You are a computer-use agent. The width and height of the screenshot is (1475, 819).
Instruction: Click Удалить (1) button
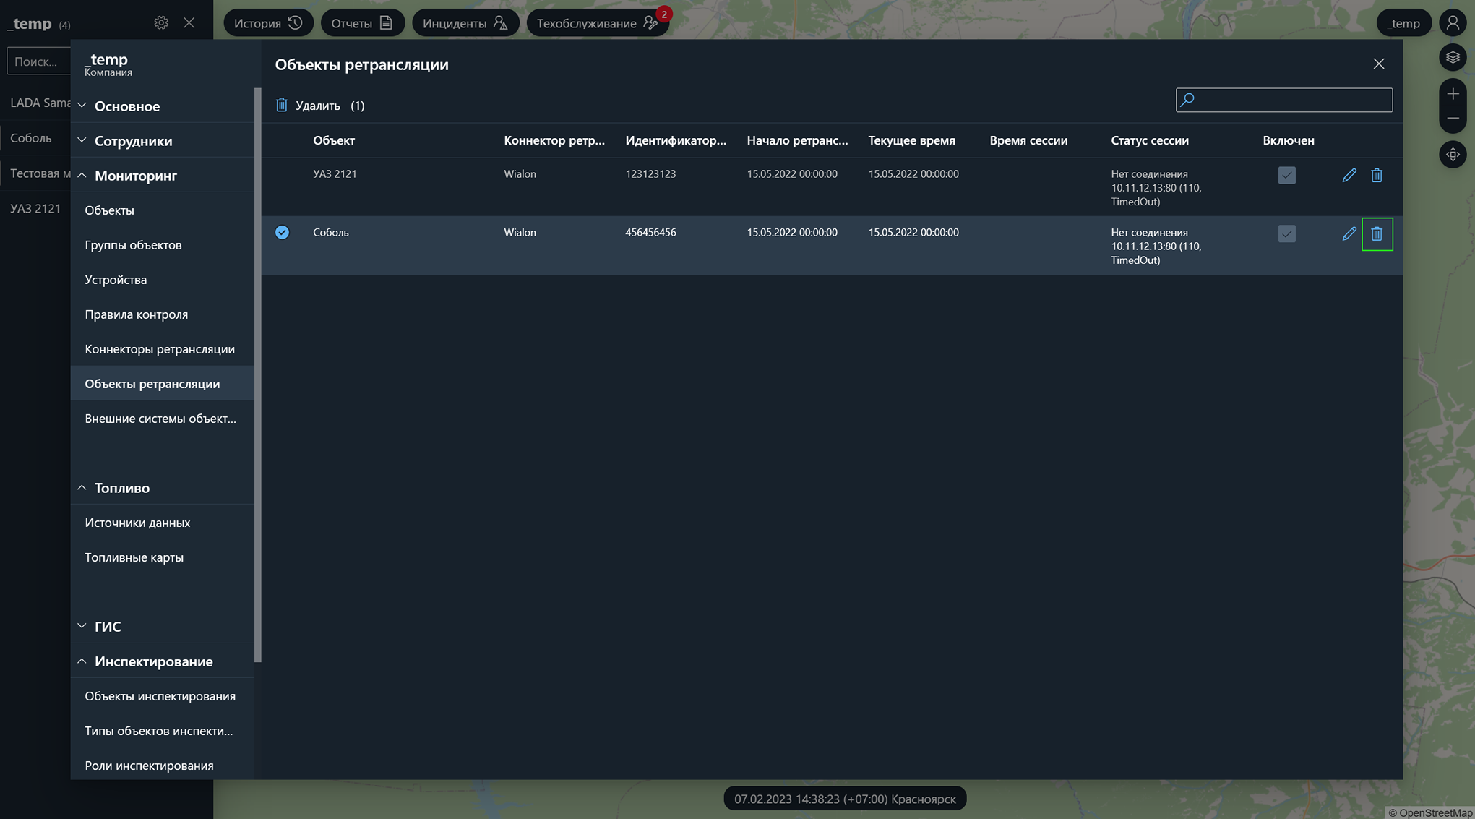coord(319,106)
